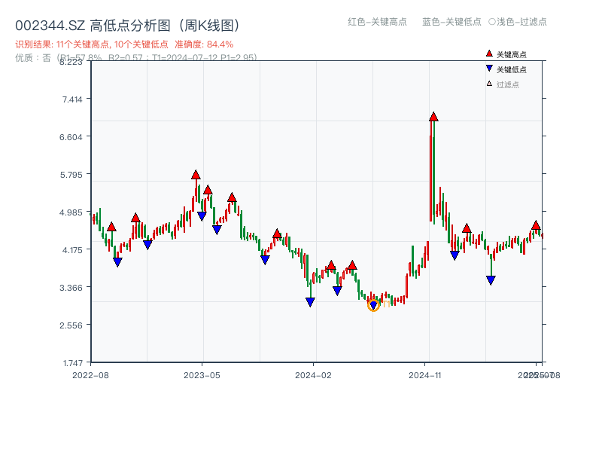The image size is (602, 452).
Task: Click the x-axis label 2024-11
Action: 424,375
